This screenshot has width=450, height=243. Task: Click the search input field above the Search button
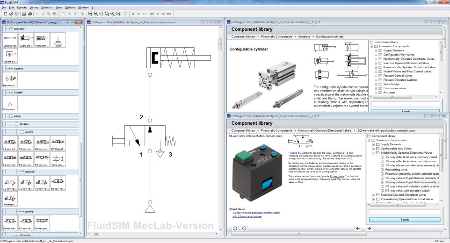(405, 212)
